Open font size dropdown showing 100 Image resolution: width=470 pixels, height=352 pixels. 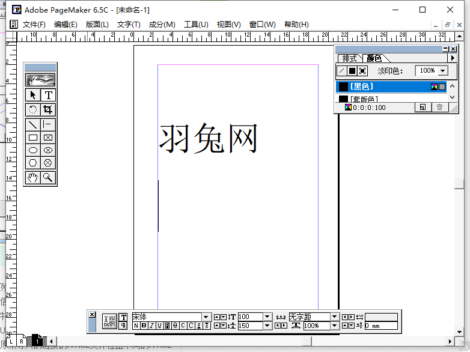267,317
